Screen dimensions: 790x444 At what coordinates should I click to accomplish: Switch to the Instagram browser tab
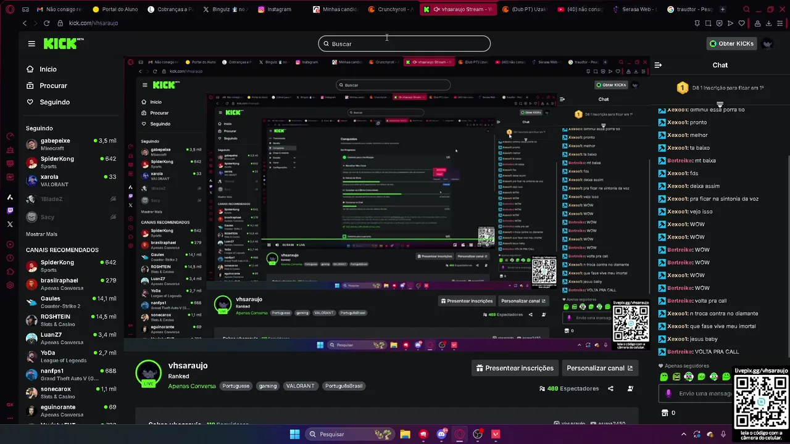pyautogui.click(x=274, y=9)
